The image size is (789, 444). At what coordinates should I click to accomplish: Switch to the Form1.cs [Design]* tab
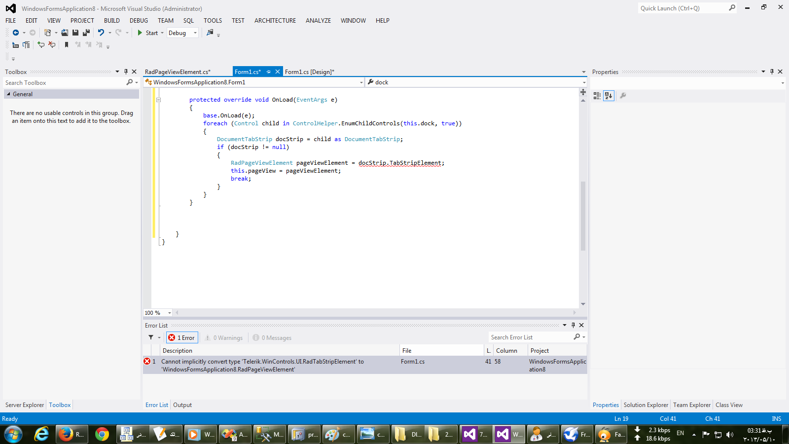[x=309, y=72]
